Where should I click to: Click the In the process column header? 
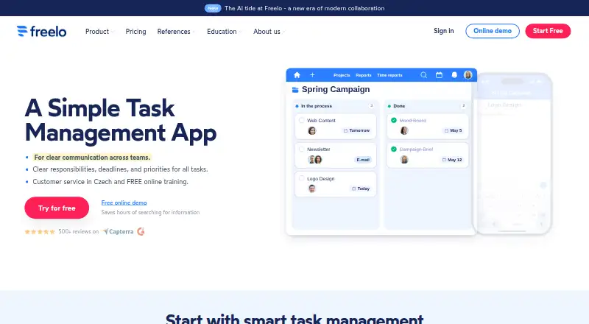click(317, 106)
